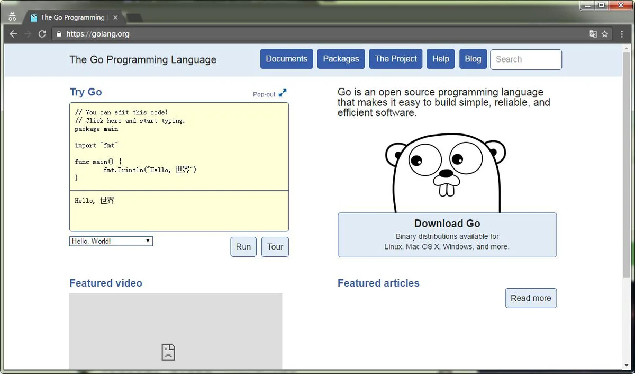Read more featured articles
This screenshot has width=635, height=374.
[531, 298]
